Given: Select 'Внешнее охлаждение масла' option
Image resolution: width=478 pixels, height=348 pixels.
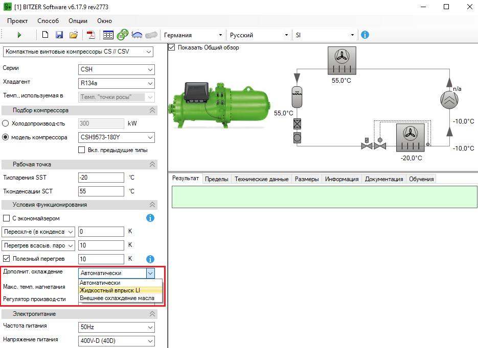Looking at the screenshot, I should (117, 298).
